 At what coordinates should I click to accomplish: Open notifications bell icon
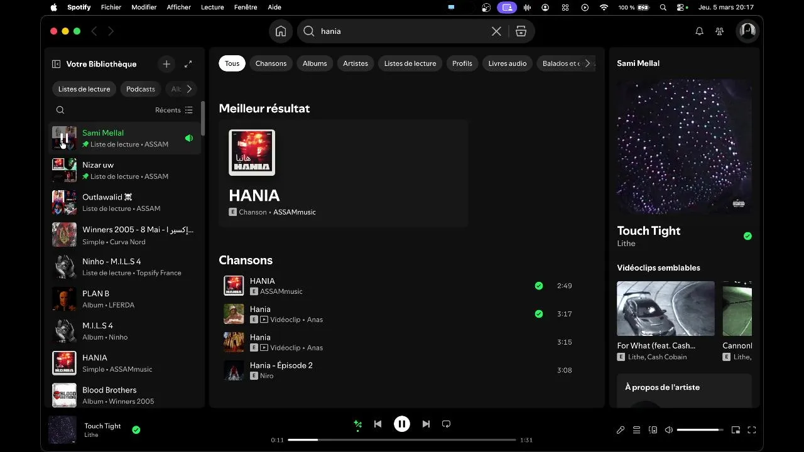(699, 31)
